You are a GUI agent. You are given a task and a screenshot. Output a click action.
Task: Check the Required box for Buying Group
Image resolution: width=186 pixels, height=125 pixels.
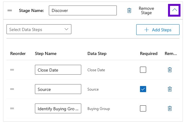(x=143, y=108)
